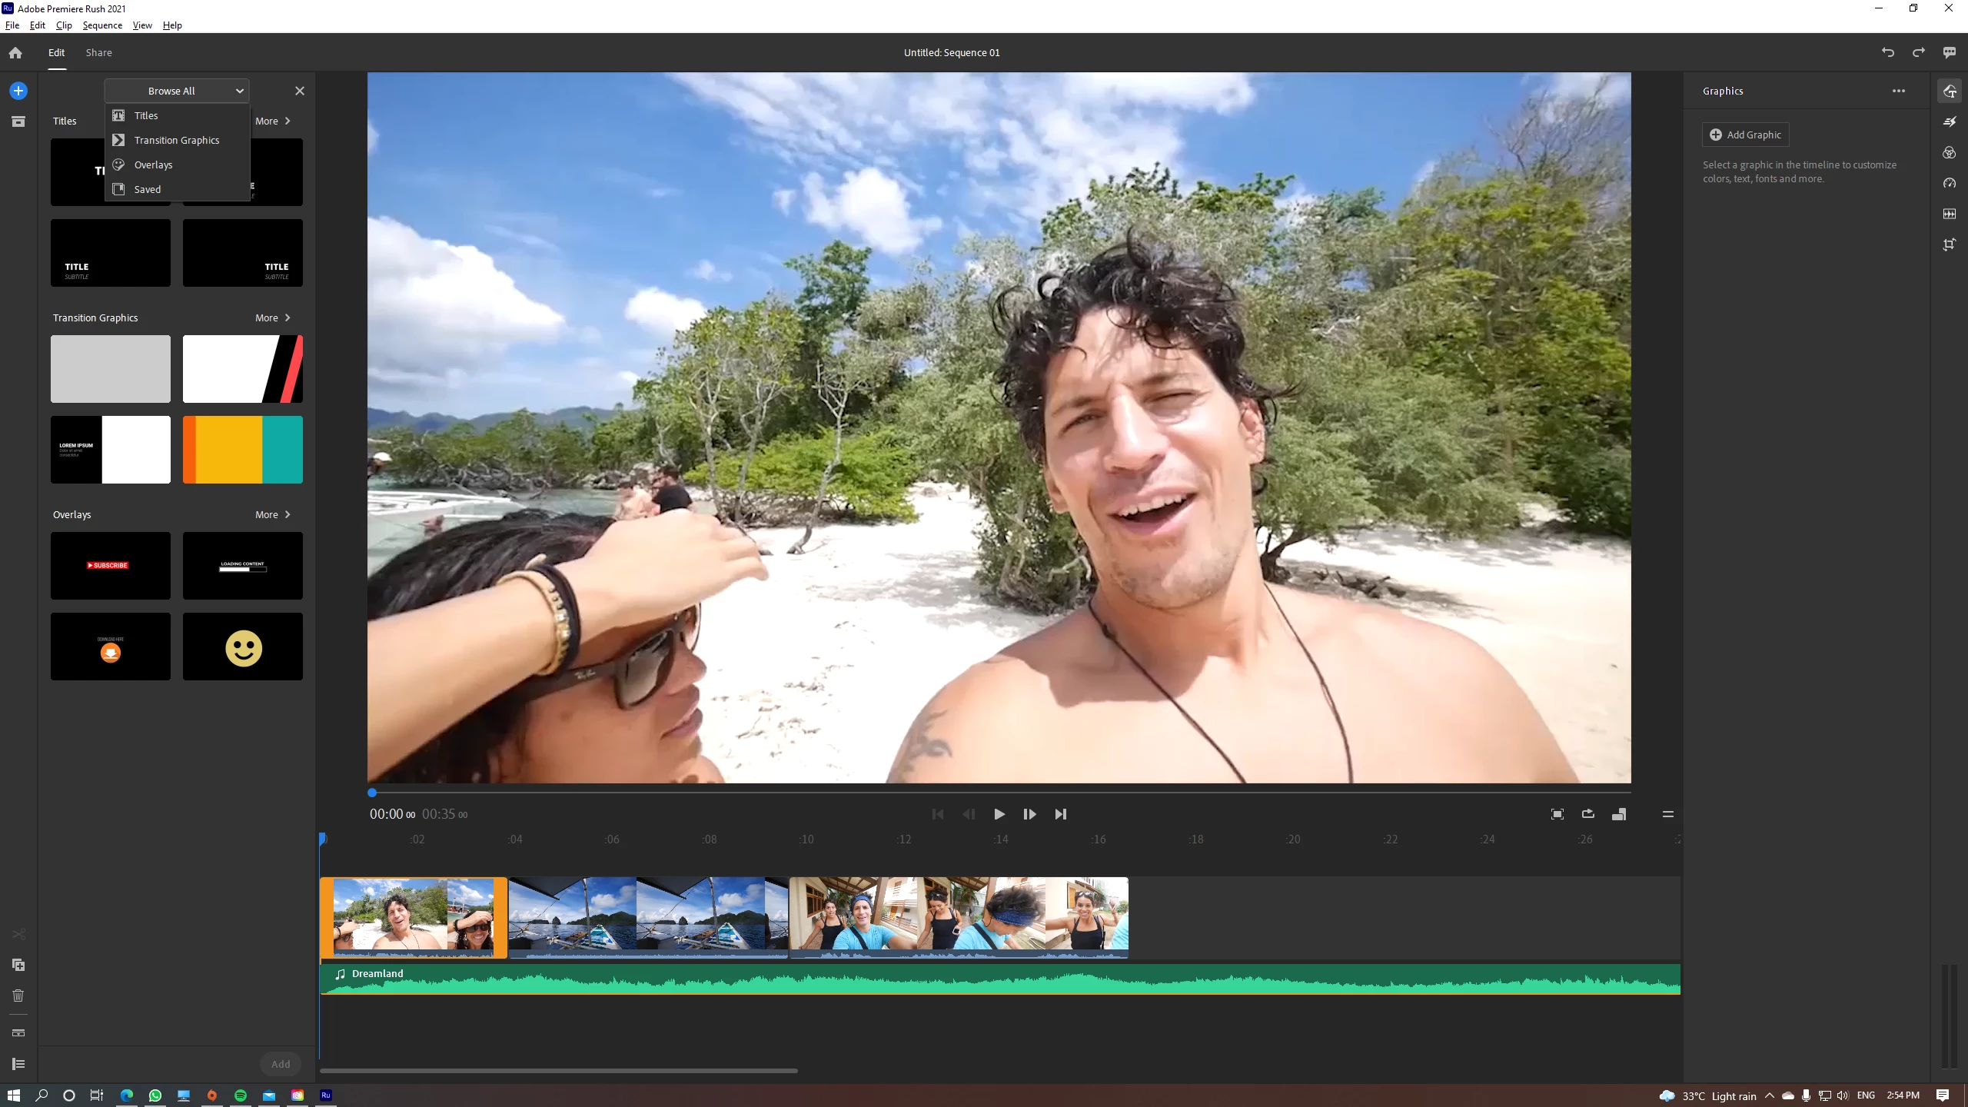Toggle track controls panel icon
Image resolution: width=1968 pixels, height=1107 pixels.
pyautogui.click(x=18, y=1064)
